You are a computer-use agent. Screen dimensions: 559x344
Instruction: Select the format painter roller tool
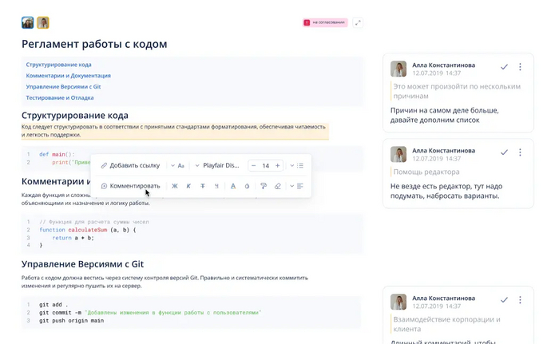point(264,186)
